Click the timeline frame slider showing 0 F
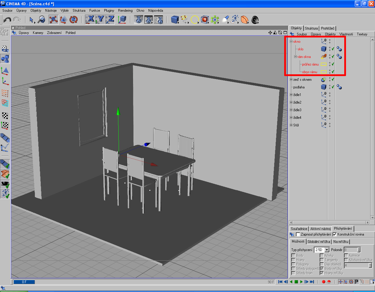Viewport: 375px width, 292px height. [24, 282]
